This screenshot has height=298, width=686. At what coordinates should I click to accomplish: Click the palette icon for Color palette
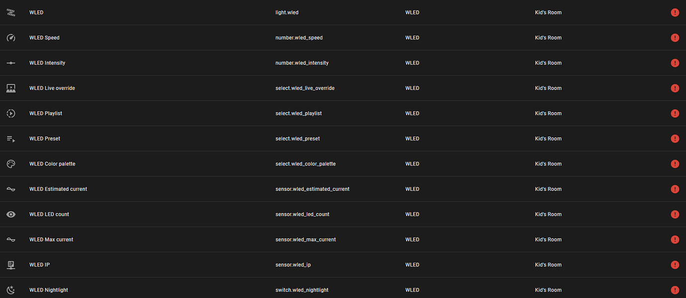(x=11, y=164)
